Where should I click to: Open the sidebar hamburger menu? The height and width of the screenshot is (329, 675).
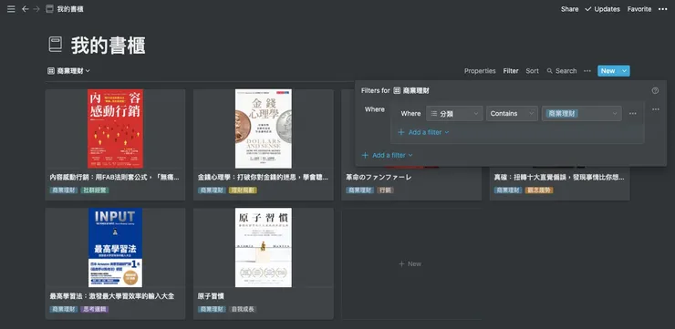(11, 9)
